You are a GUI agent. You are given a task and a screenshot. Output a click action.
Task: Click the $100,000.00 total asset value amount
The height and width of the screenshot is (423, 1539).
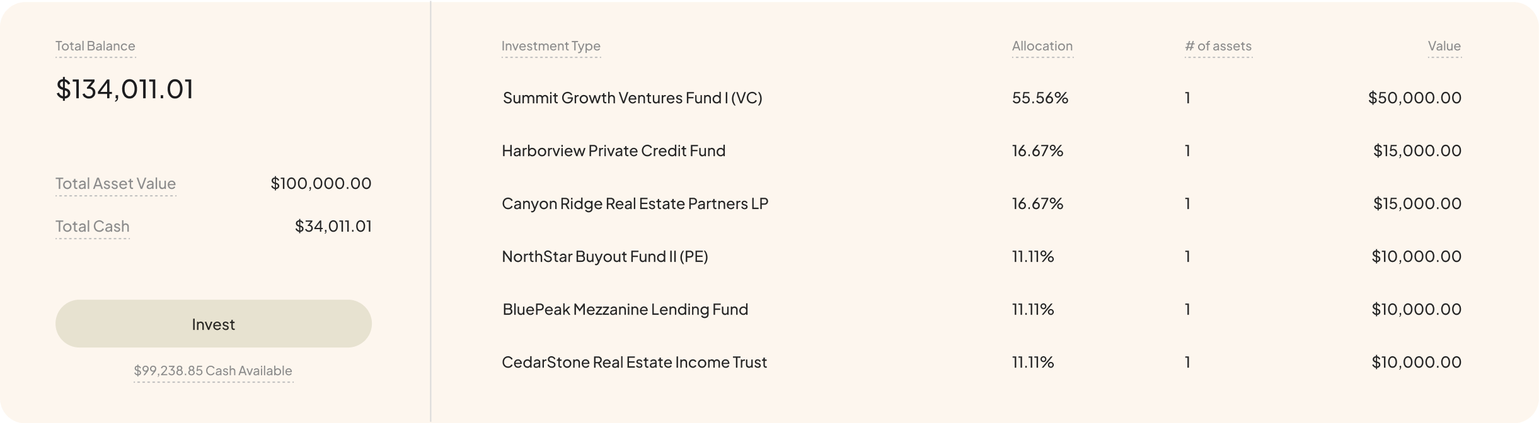point(321,183)
